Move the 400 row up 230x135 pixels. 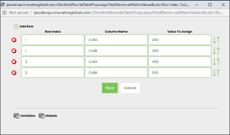pos(218,62)
